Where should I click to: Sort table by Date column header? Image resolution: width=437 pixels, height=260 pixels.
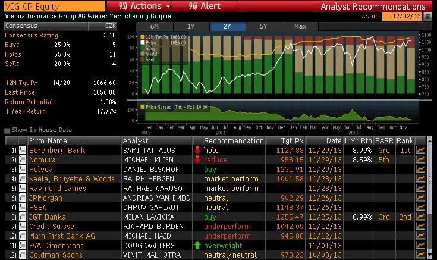point(324,141)
